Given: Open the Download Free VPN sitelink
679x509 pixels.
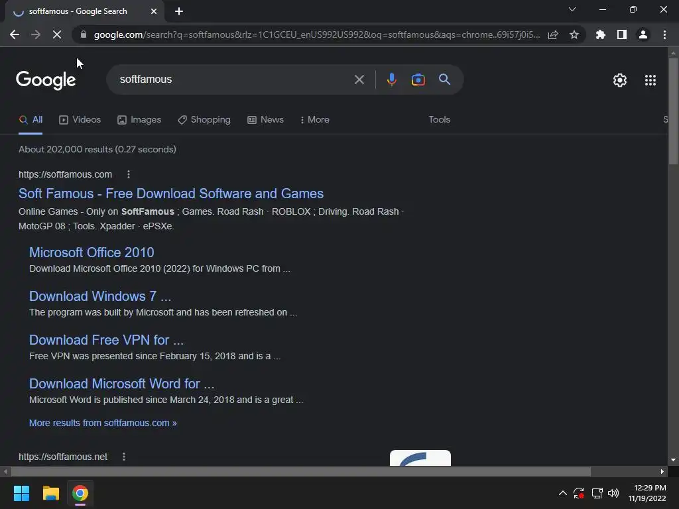Looking at the screenshot, I should 106,340.
